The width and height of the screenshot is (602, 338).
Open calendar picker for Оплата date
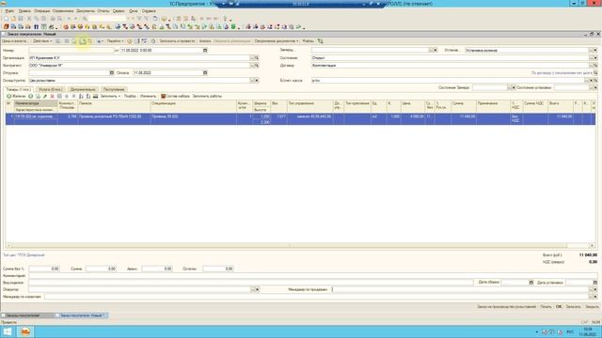coord(205,73)
